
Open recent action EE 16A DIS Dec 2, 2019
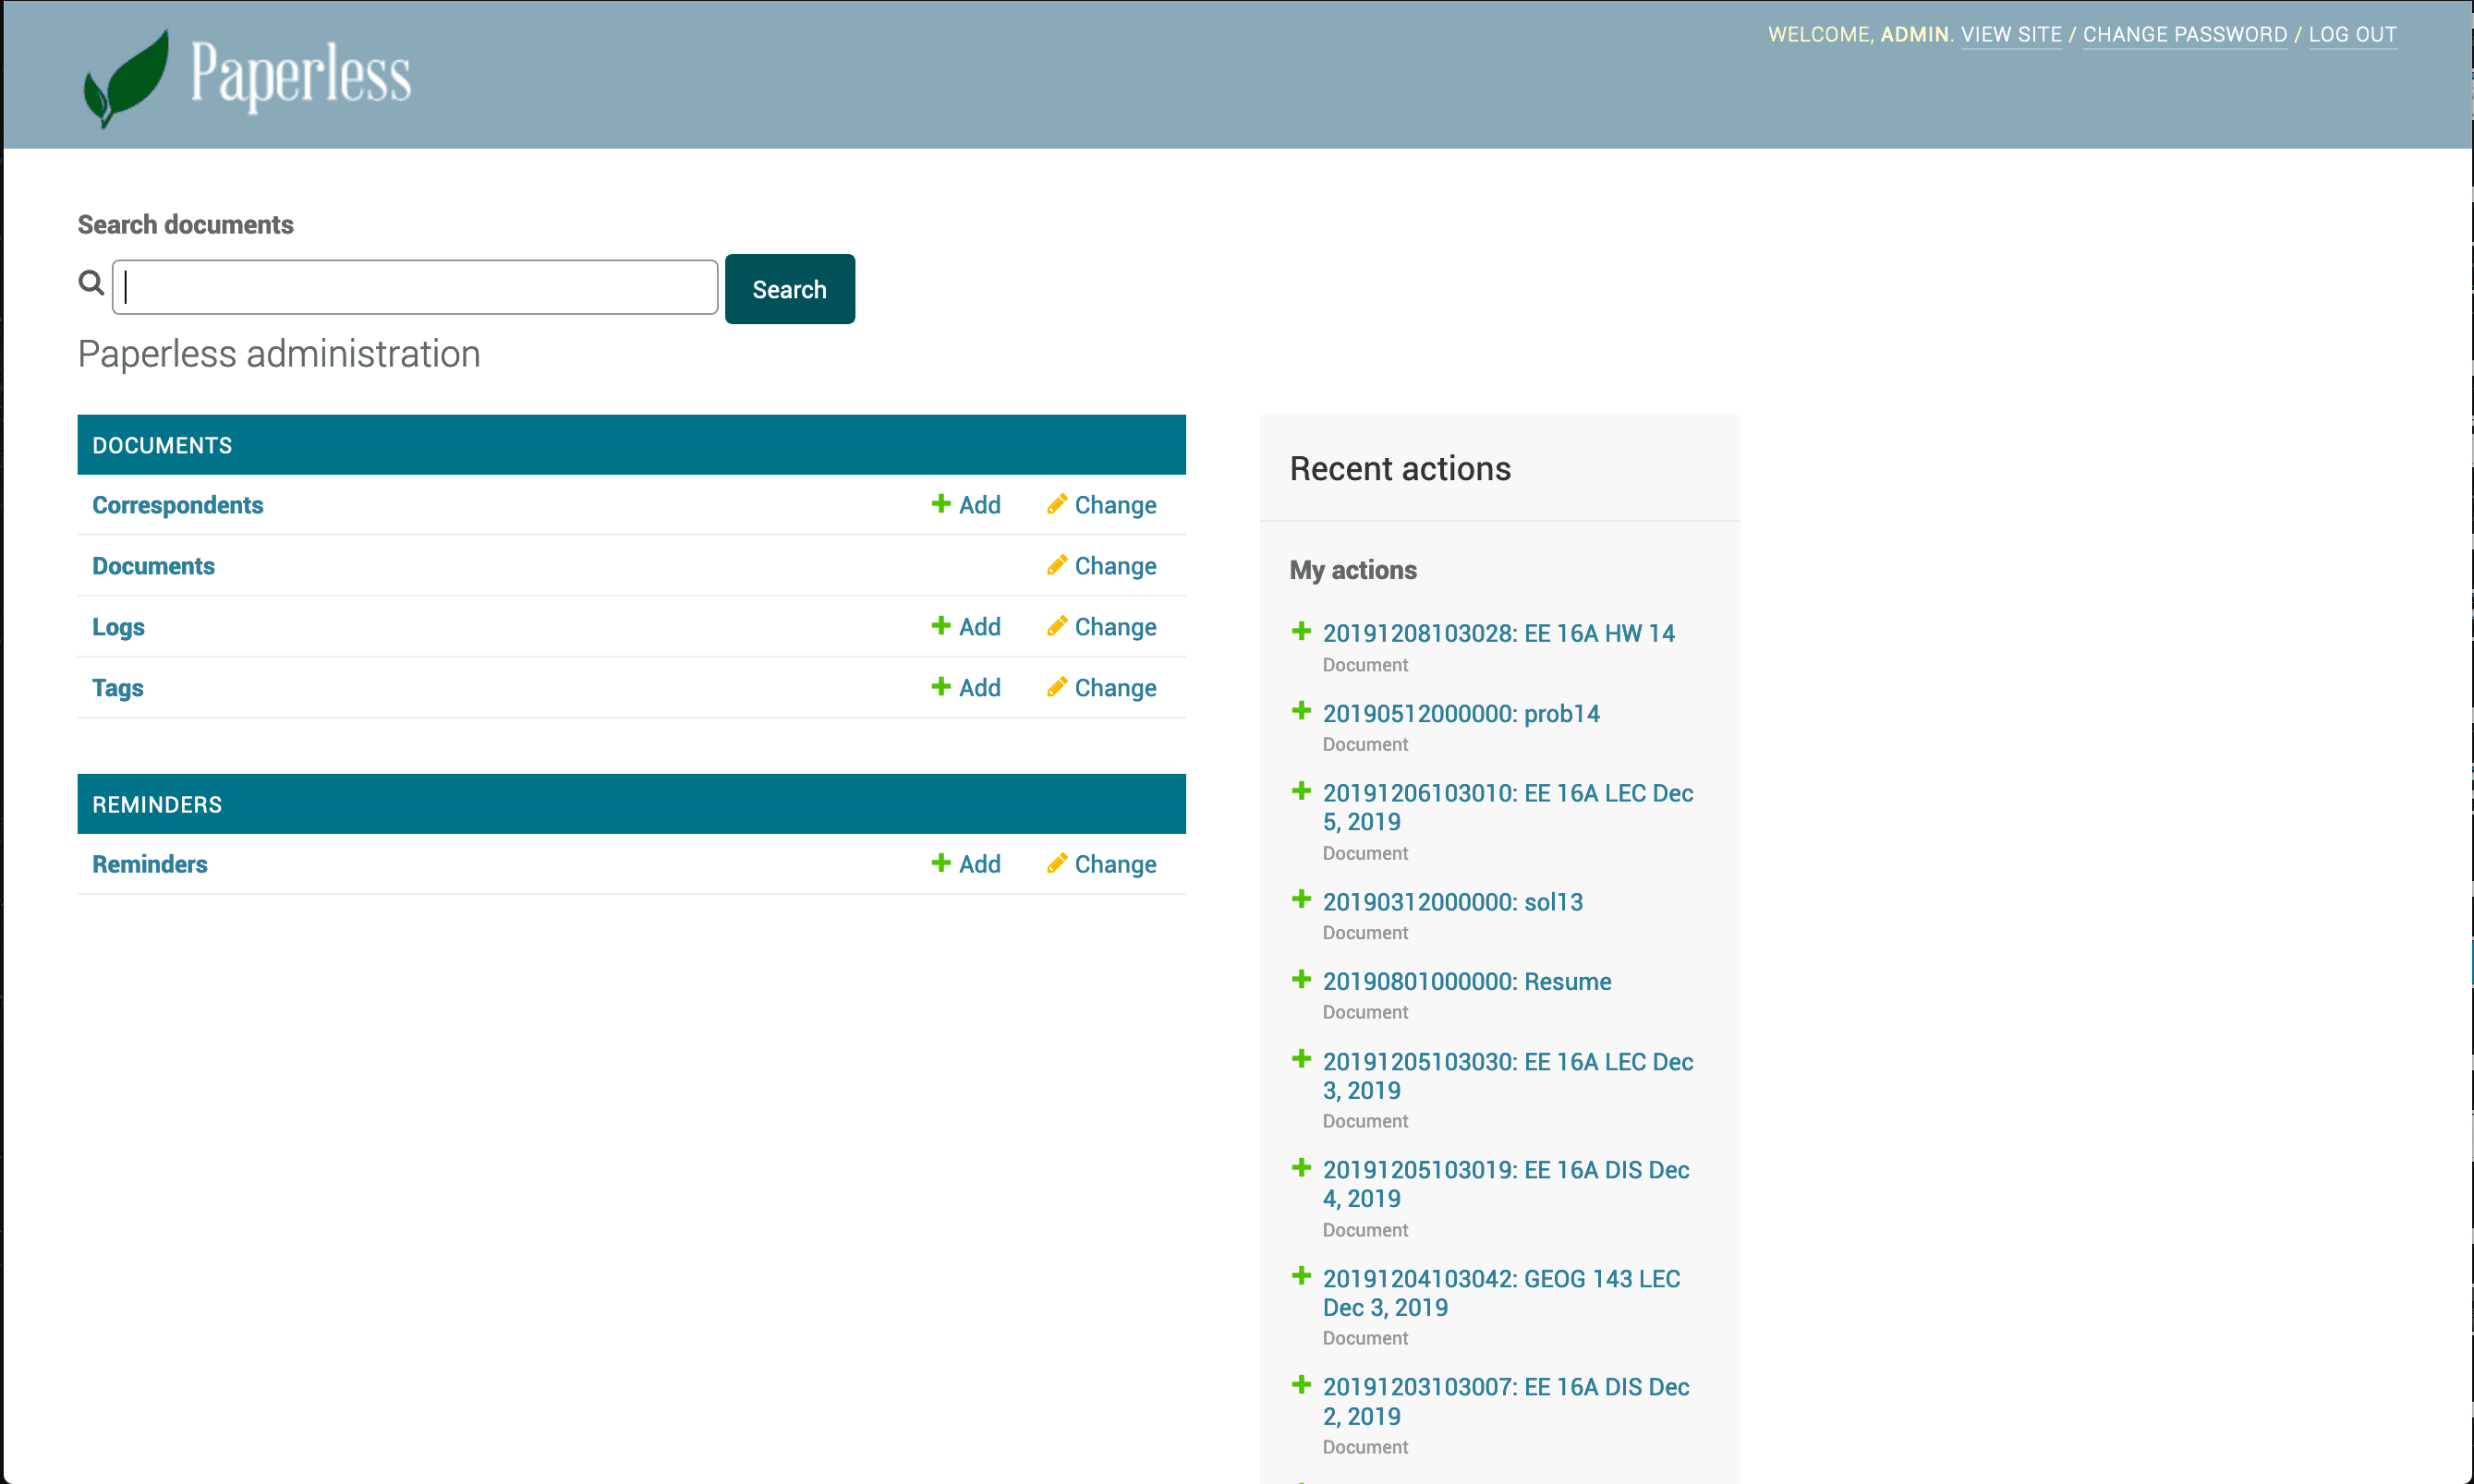(x=1506, y=1401)
